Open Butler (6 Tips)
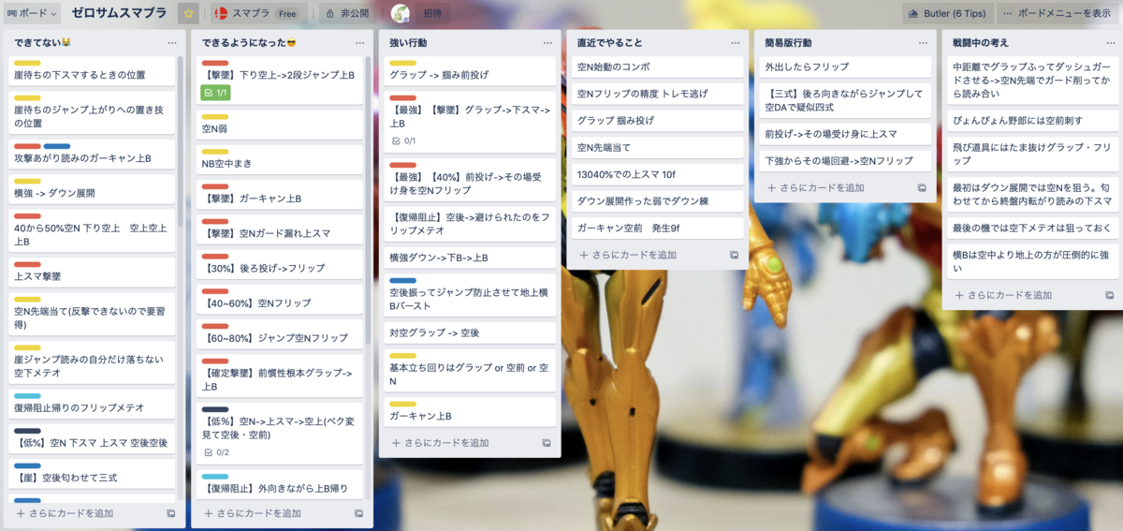Image resolution: width=1123 pixels, height=531 pixels. point(946,14)
